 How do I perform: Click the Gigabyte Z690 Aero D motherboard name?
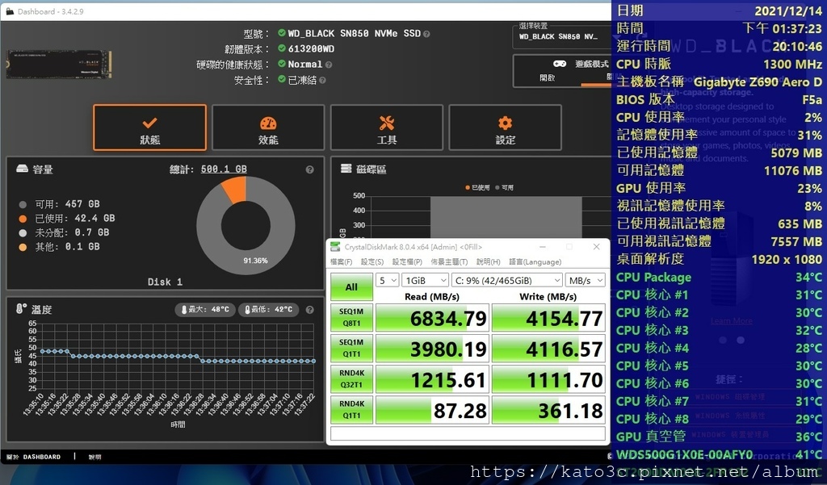click(x=758, y=82)
